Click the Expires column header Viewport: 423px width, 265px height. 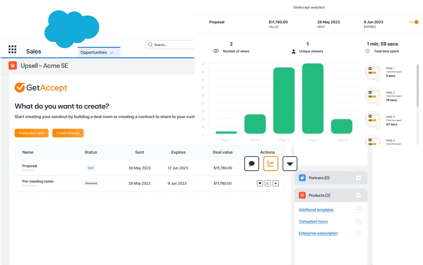click(x=178, y=152)
